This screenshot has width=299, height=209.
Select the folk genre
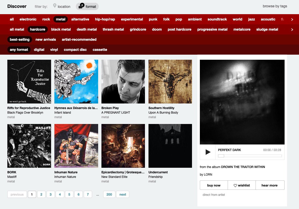166,19
